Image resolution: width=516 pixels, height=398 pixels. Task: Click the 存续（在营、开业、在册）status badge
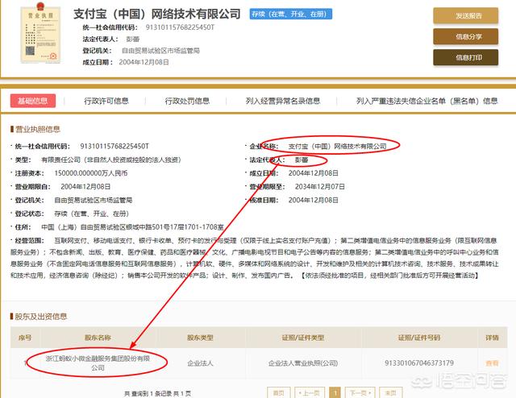pos(290,15)
